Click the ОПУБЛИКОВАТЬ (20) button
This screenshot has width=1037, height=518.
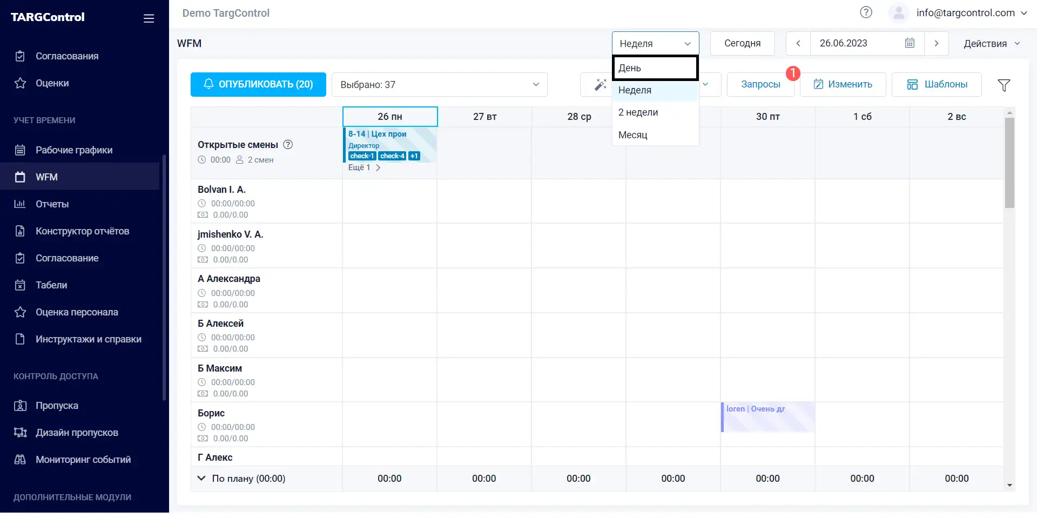point(258,85)
